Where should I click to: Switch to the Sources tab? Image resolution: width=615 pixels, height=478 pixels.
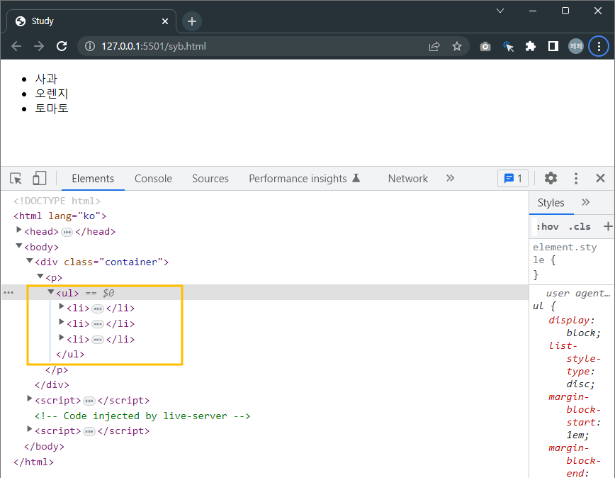coord(210,179)
